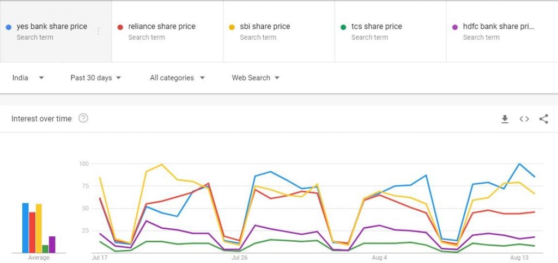Click the purple Average bar
The width and height of the screenshot is (558, 263).
(52, 245)
